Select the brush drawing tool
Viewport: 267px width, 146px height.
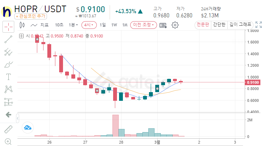point(8,64)
